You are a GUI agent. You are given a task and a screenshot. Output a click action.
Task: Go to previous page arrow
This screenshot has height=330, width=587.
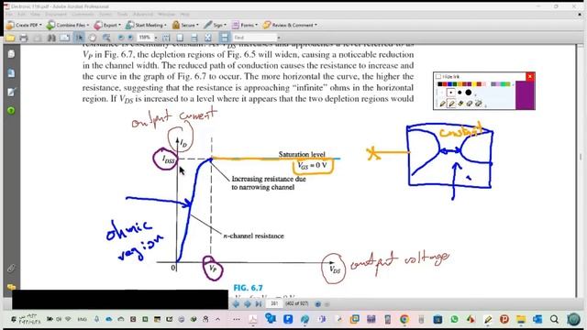[236, 303]
